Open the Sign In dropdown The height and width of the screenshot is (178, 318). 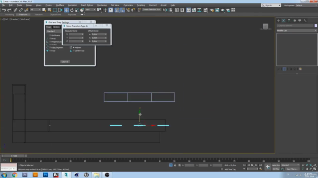271,5
